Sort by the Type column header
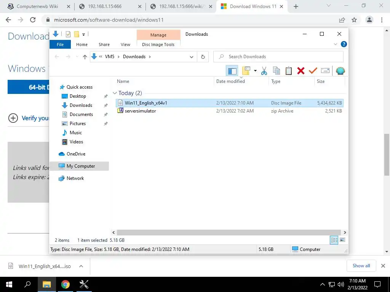Viewport: 390px width, 292px height. click(x=291, y=81)
